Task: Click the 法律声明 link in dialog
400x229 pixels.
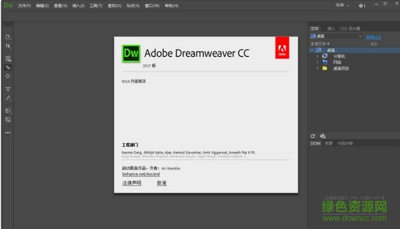Action: [131, 183]
